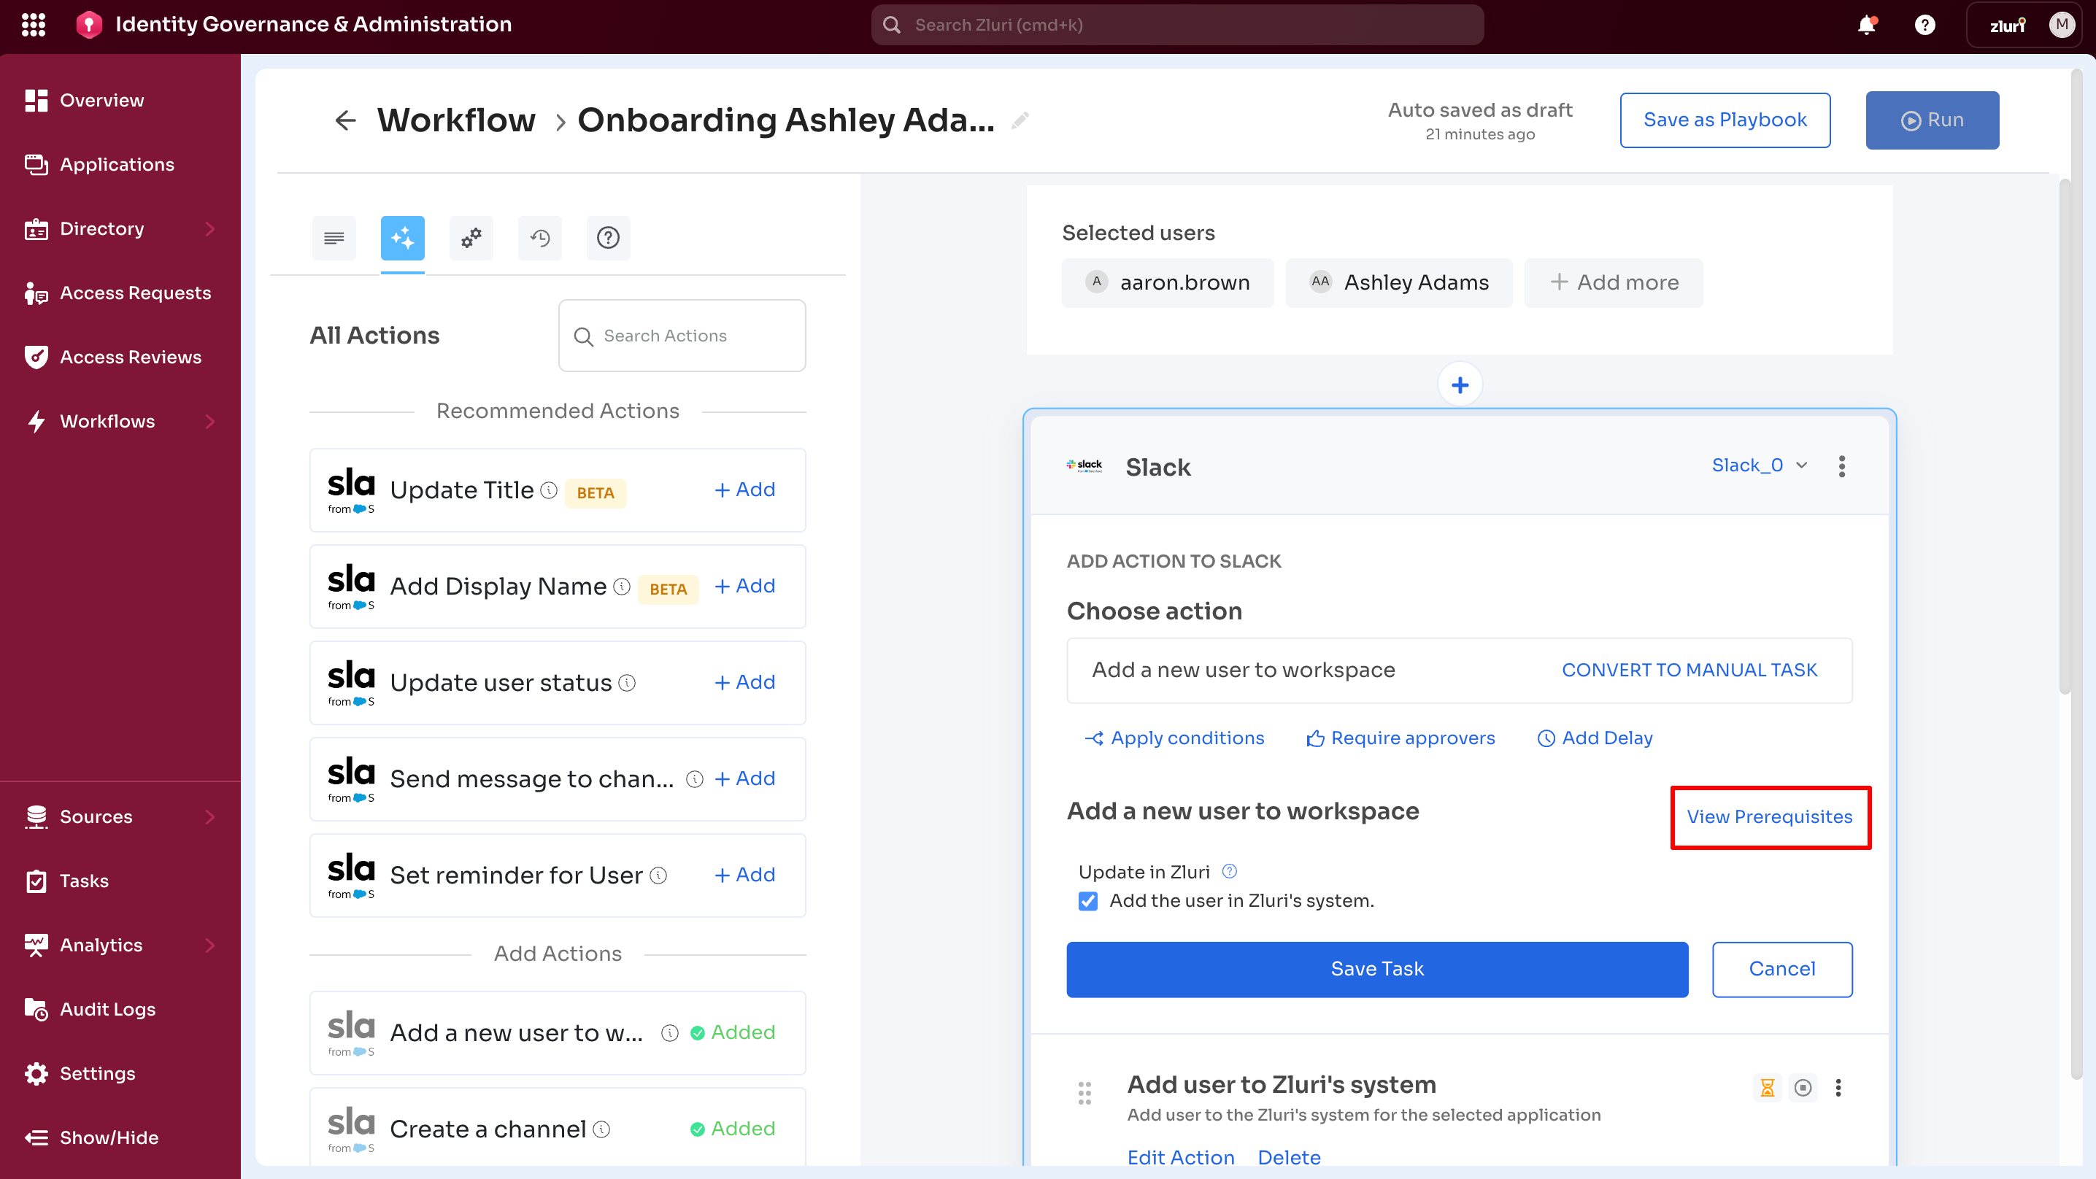Click the notifications bell icon

point(1867,24)
